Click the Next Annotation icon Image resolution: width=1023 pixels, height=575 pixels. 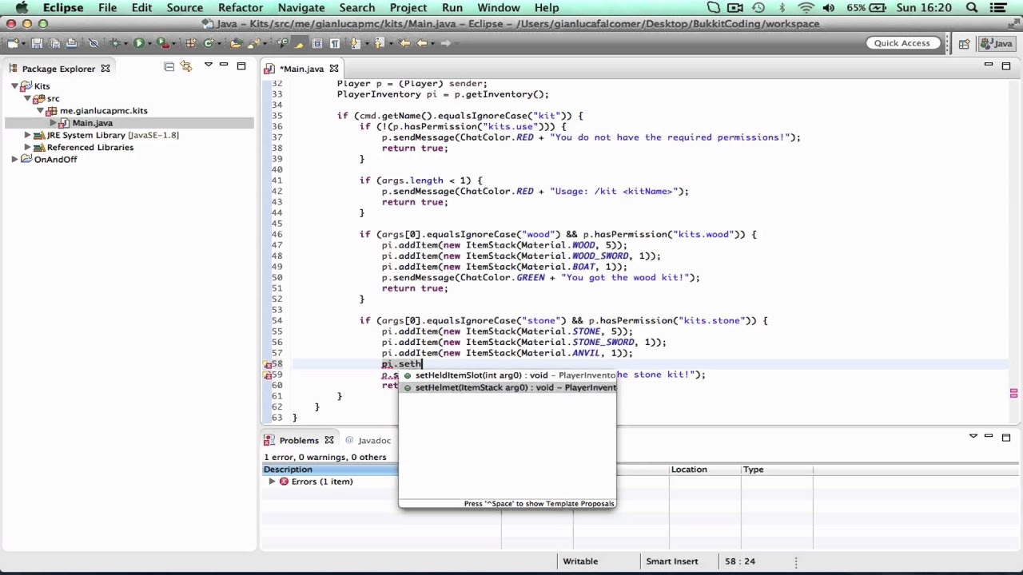354,43
